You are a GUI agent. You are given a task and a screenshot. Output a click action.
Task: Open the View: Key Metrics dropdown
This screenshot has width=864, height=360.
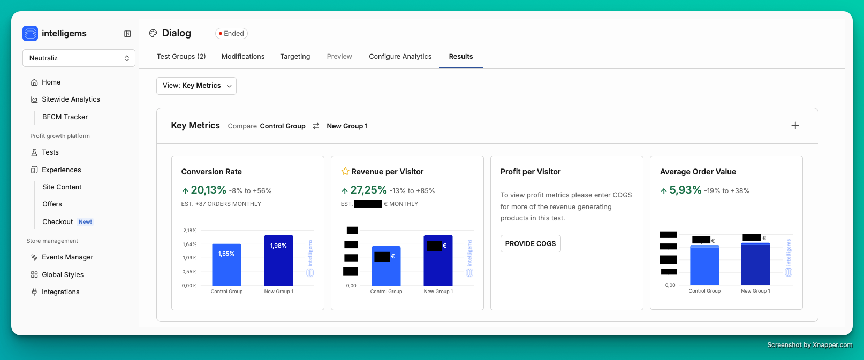tap(196, 86)
